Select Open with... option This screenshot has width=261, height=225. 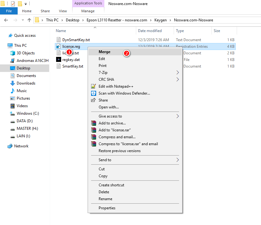135,107
